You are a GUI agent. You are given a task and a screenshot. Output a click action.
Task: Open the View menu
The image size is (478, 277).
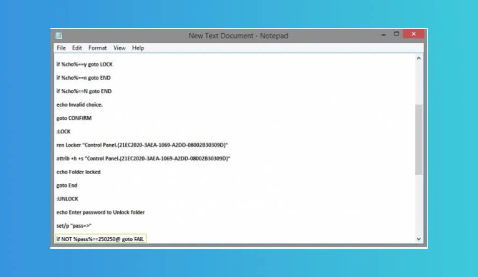119,48
